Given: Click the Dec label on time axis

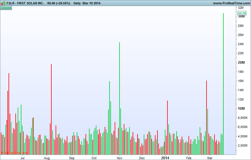Looking at the screenshot, I should click(142, 158).
